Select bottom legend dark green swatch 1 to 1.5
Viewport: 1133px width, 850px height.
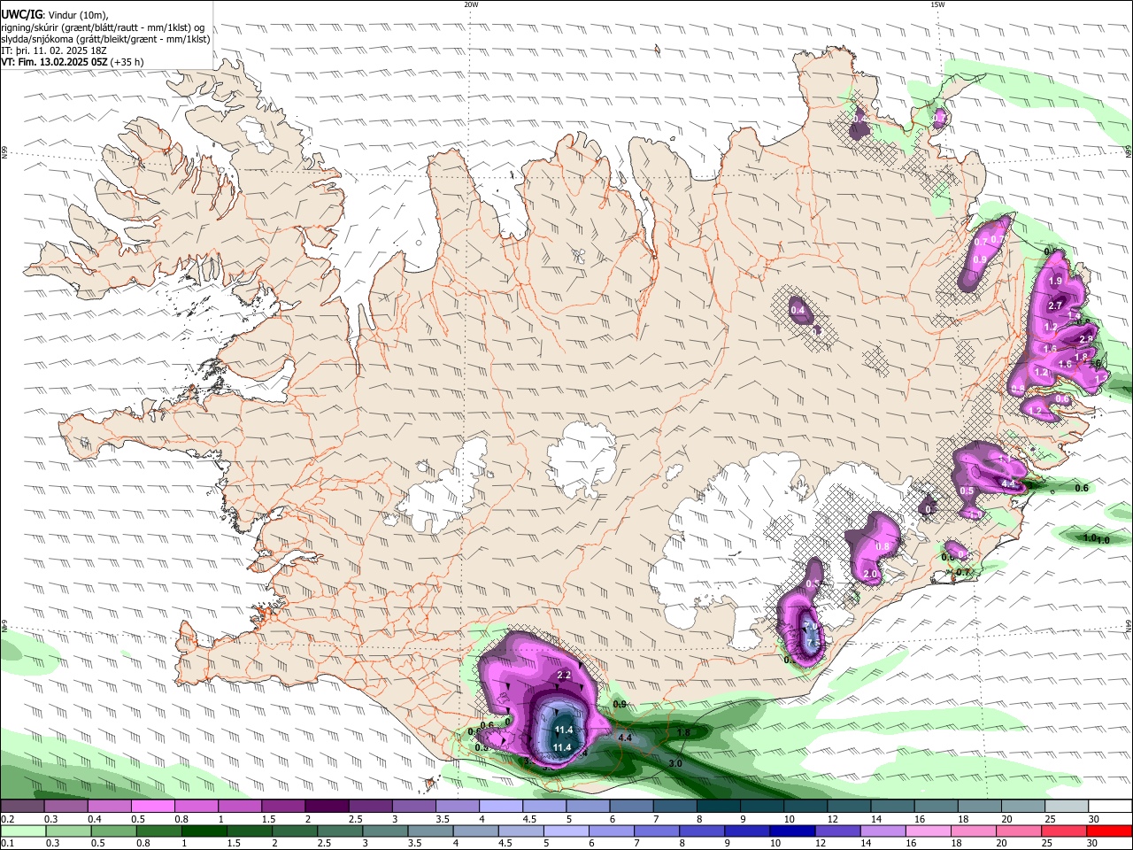204,831
